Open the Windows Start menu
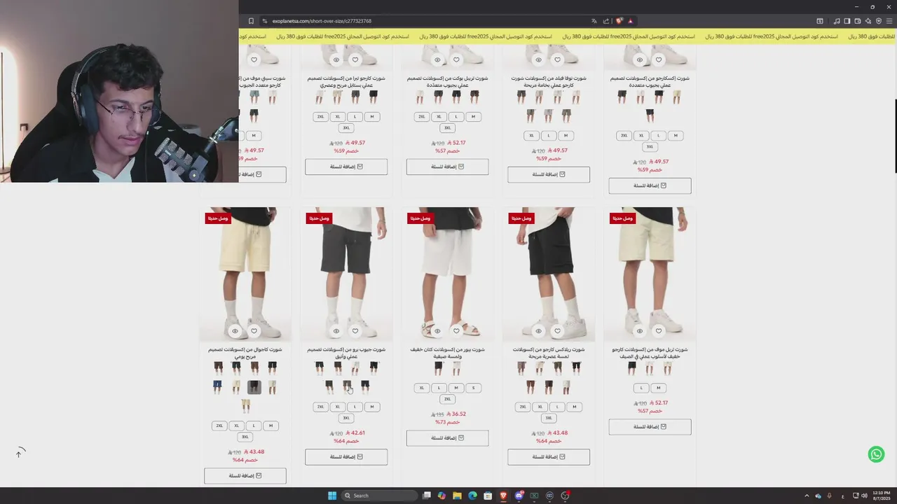 (332, 496)
